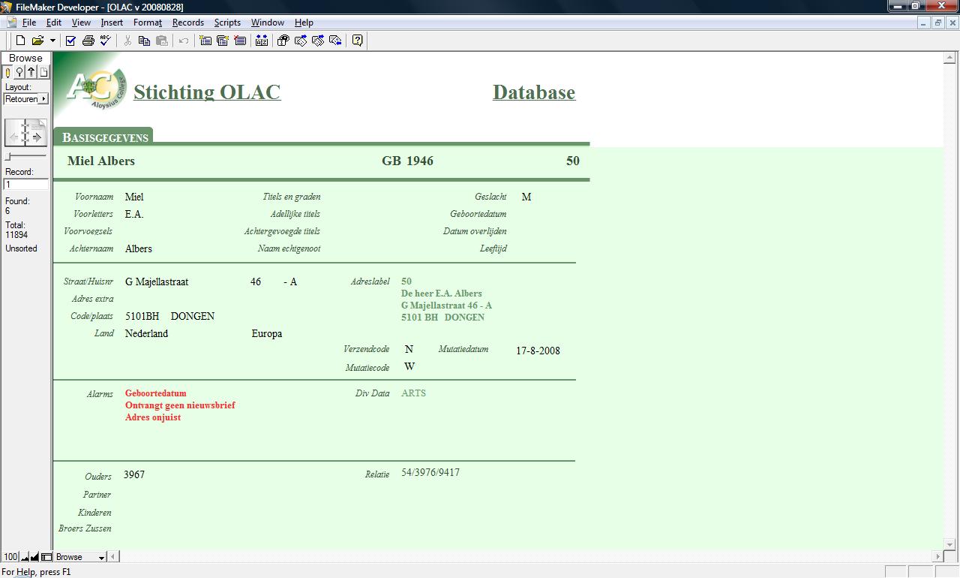Screen dimensions: 960x578
Task: Open the Insert menu
Action: click(x=112, y=23)
